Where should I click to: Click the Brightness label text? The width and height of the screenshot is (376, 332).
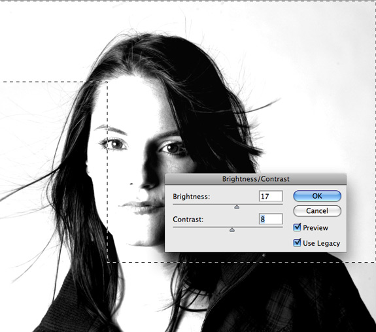[x=192, y=197]
